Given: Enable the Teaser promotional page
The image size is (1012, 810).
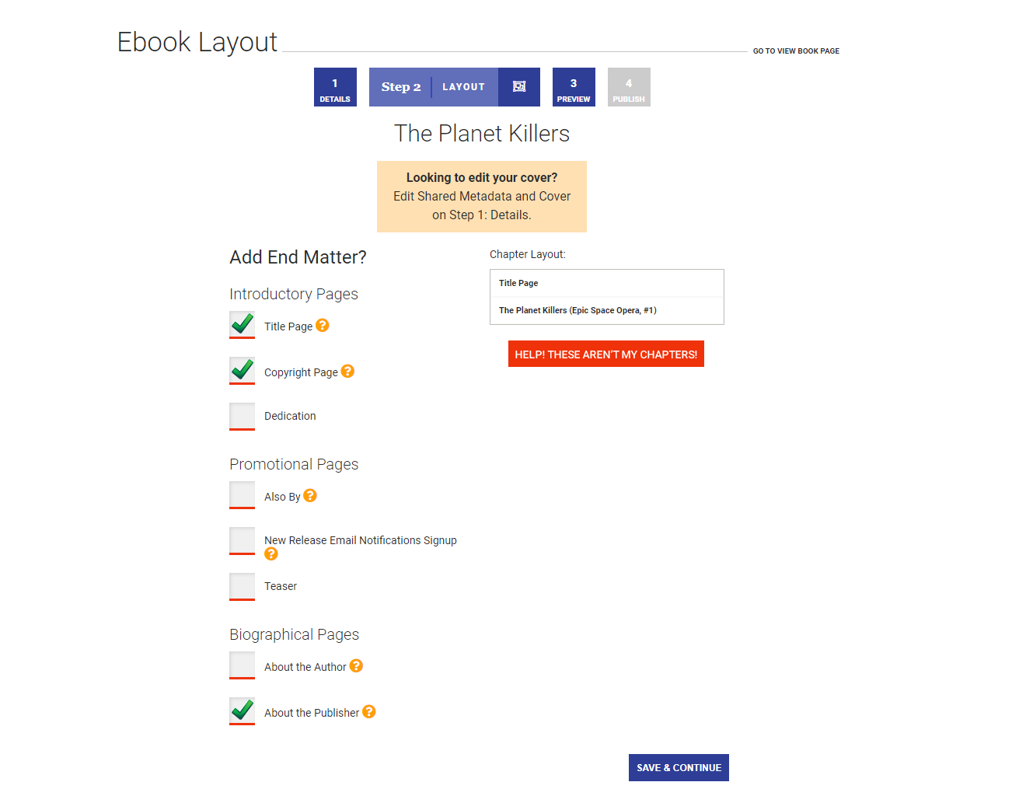Looking at the screenshot, I should click(x=242, y=586).
